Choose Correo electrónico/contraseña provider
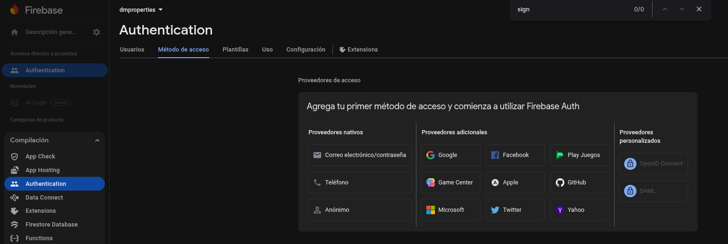 tap(359, 155)
